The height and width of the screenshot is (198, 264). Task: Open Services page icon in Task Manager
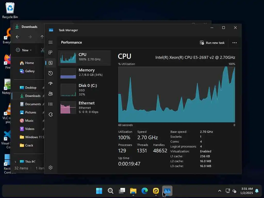(x=51, y=114)
